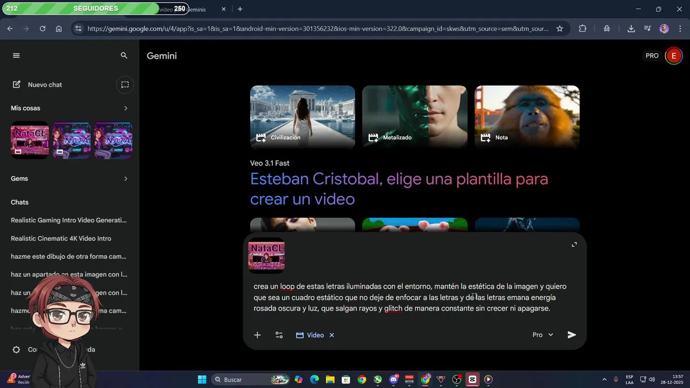The height and width of the screenshot is (388, 690).
Task: Click the PRO badge in header
Action: tap(652, 56)
